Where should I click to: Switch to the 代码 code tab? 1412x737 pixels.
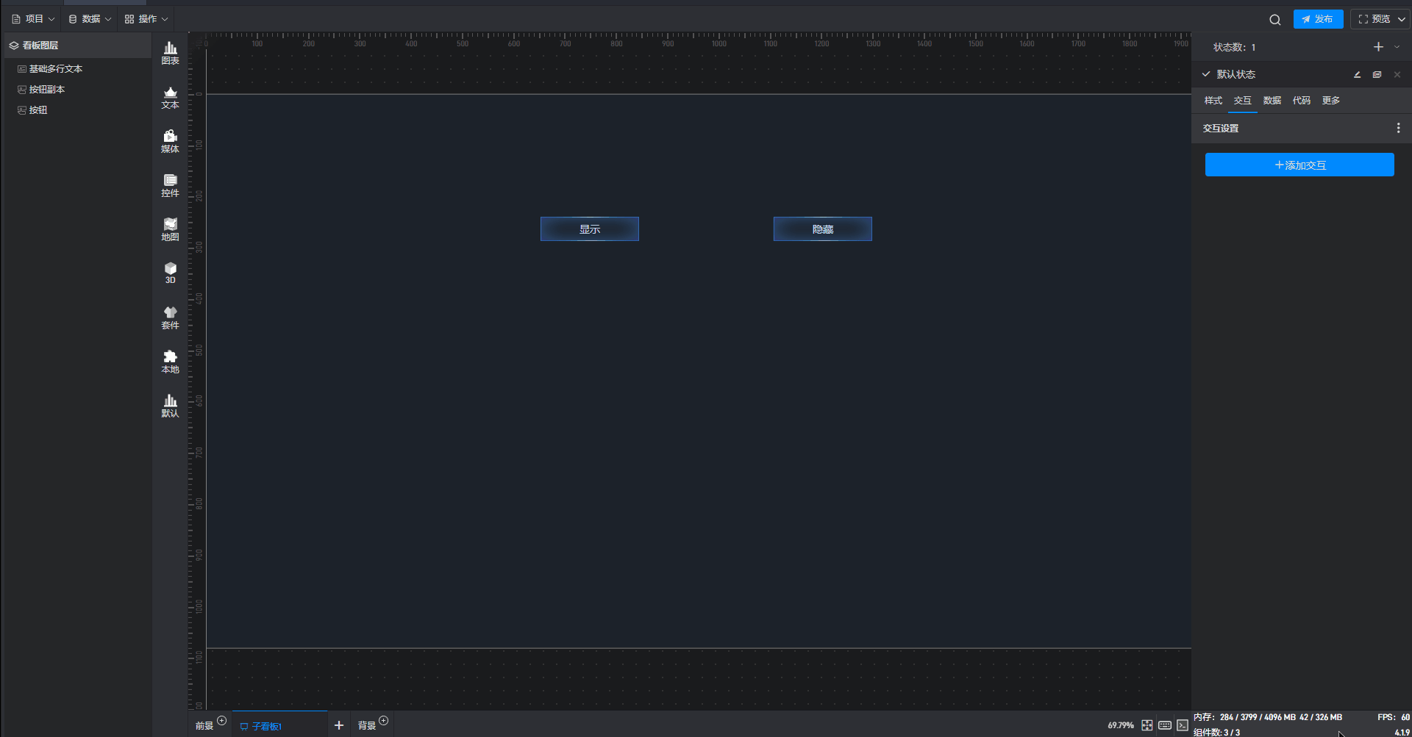click(x=1302, y=101)
